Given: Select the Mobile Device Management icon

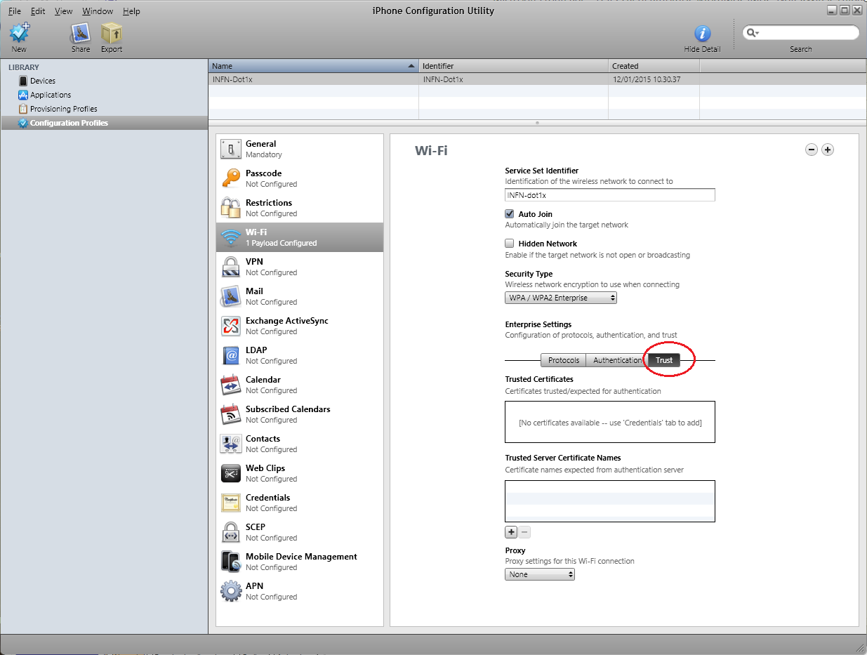Looking at the screenshot, I should click(x=231, y=562).
